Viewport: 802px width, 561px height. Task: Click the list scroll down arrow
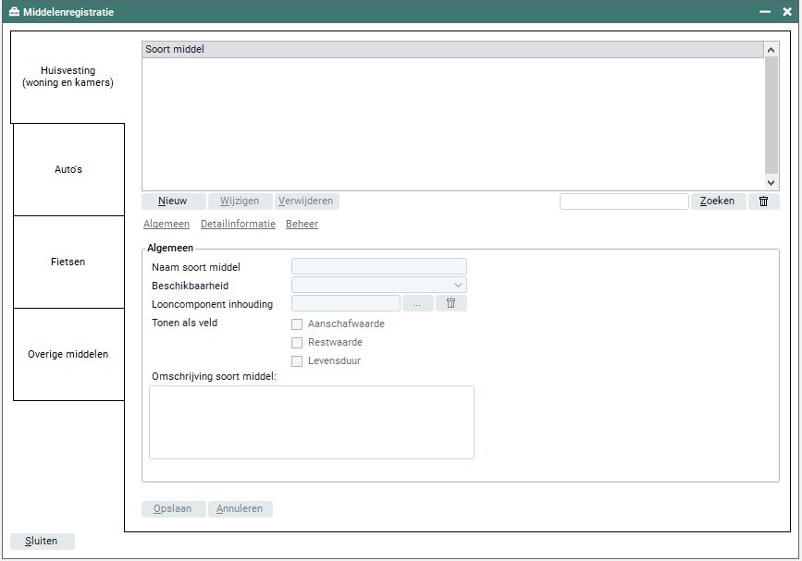tap(771, 183)
